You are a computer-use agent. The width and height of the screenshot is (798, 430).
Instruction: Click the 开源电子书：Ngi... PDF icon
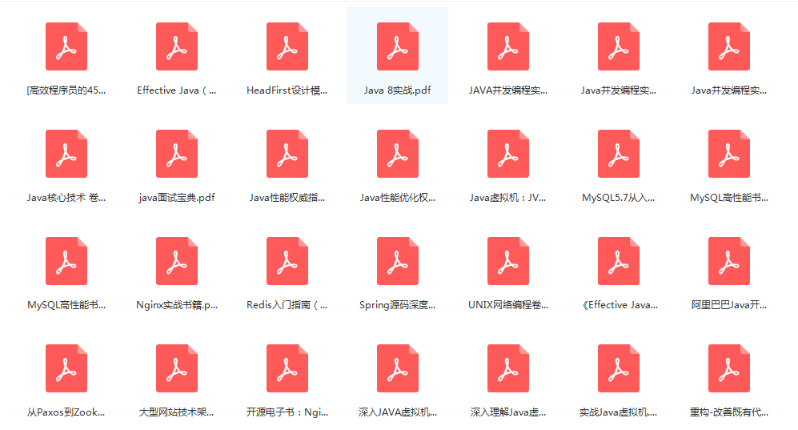click(x=287, y=368)
